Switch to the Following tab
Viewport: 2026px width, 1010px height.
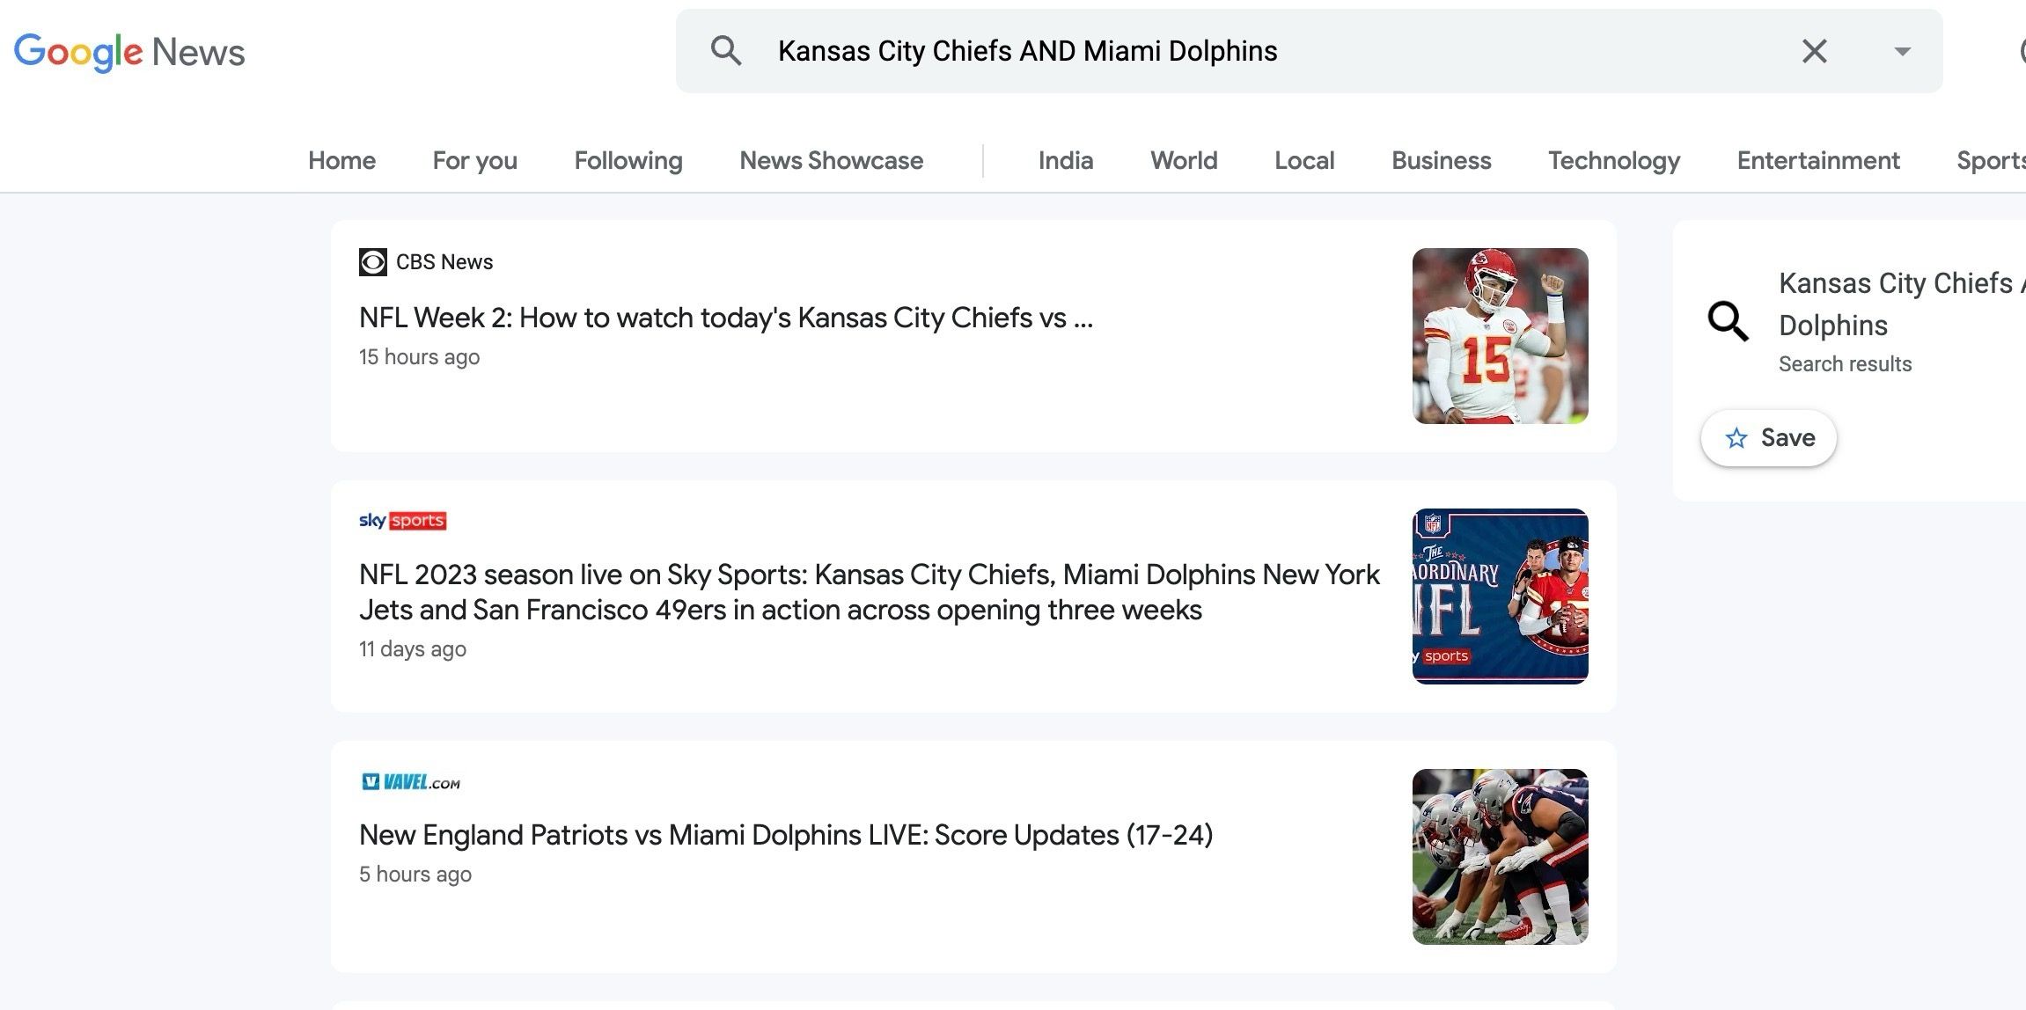coord(628,160)
